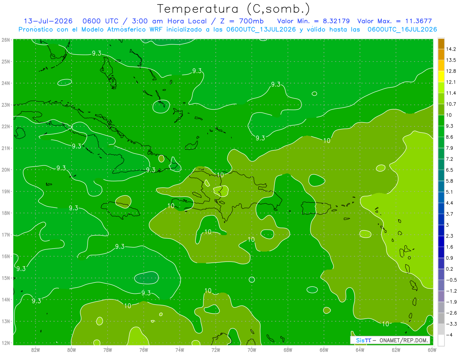This screenshot has width=459, height=355.
Task: Click the latitude label '18N'
Action: 6,213
